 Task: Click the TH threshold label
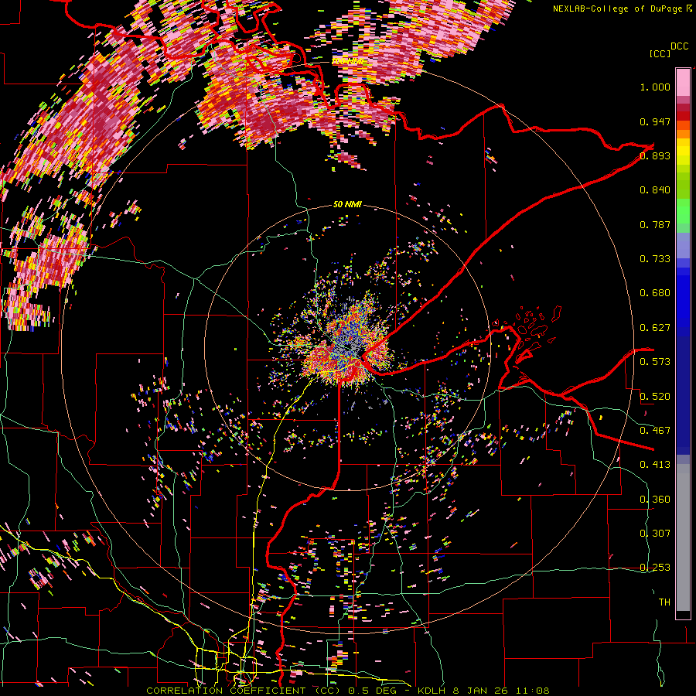tap(664, 602)
